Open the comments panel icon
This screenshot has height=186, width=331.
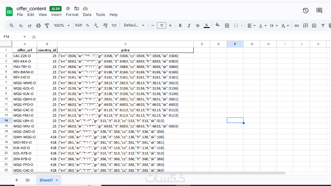tap(319, 11)
